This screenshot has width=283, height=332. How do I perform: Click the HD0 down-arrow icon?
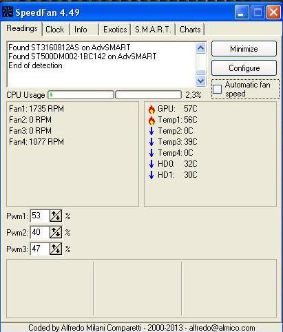point(151,164)
